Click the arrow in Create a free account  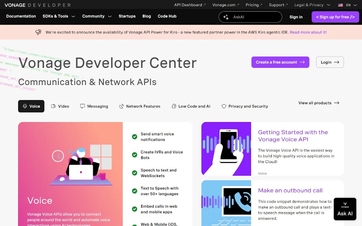(302, 62)
